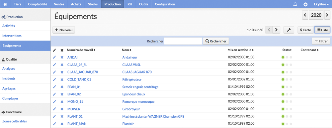Open the help lifebuoy icon

pyautogui.click(x=305, y=4)
